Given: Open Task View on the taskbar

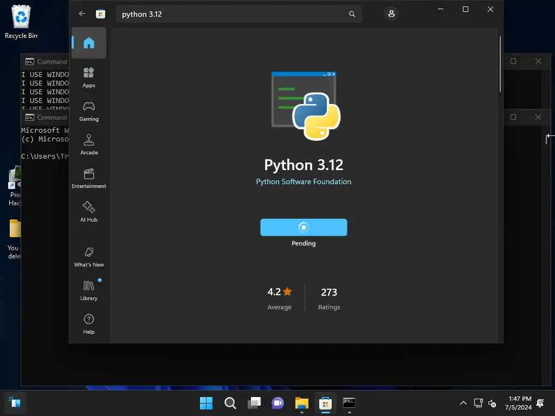Looking at the screenshot, I should (x=254, y=403).
